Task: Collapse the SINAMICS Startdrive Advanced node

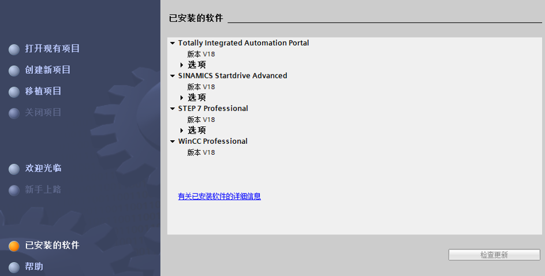Action: coord(173,76)
